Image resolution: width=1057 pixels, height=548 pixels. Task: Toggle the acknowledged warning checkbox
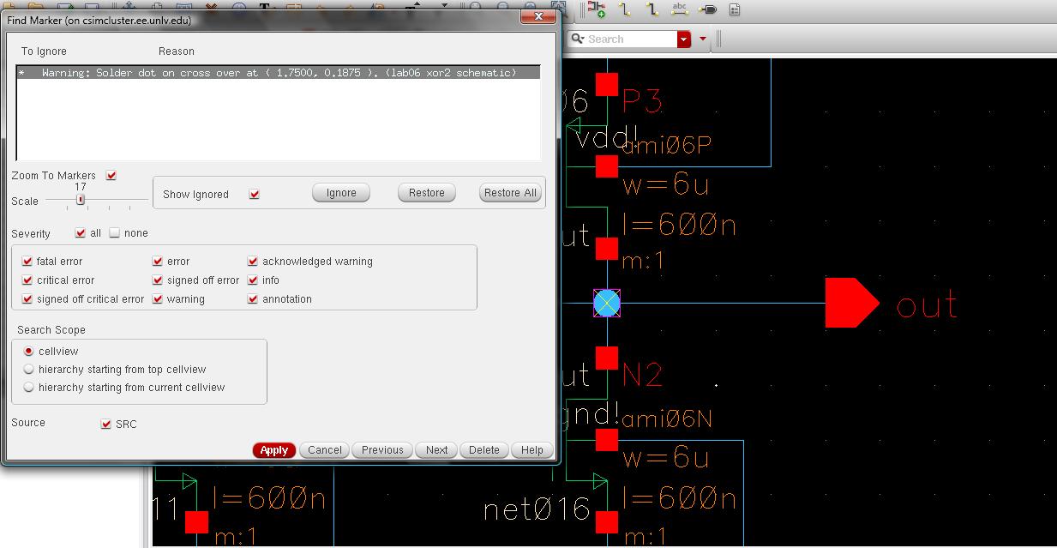pos(253,261)
